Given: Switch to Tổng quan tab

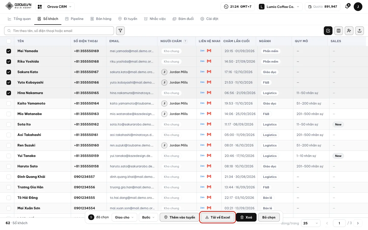Looking at the screenshot, I should (19, 19).
